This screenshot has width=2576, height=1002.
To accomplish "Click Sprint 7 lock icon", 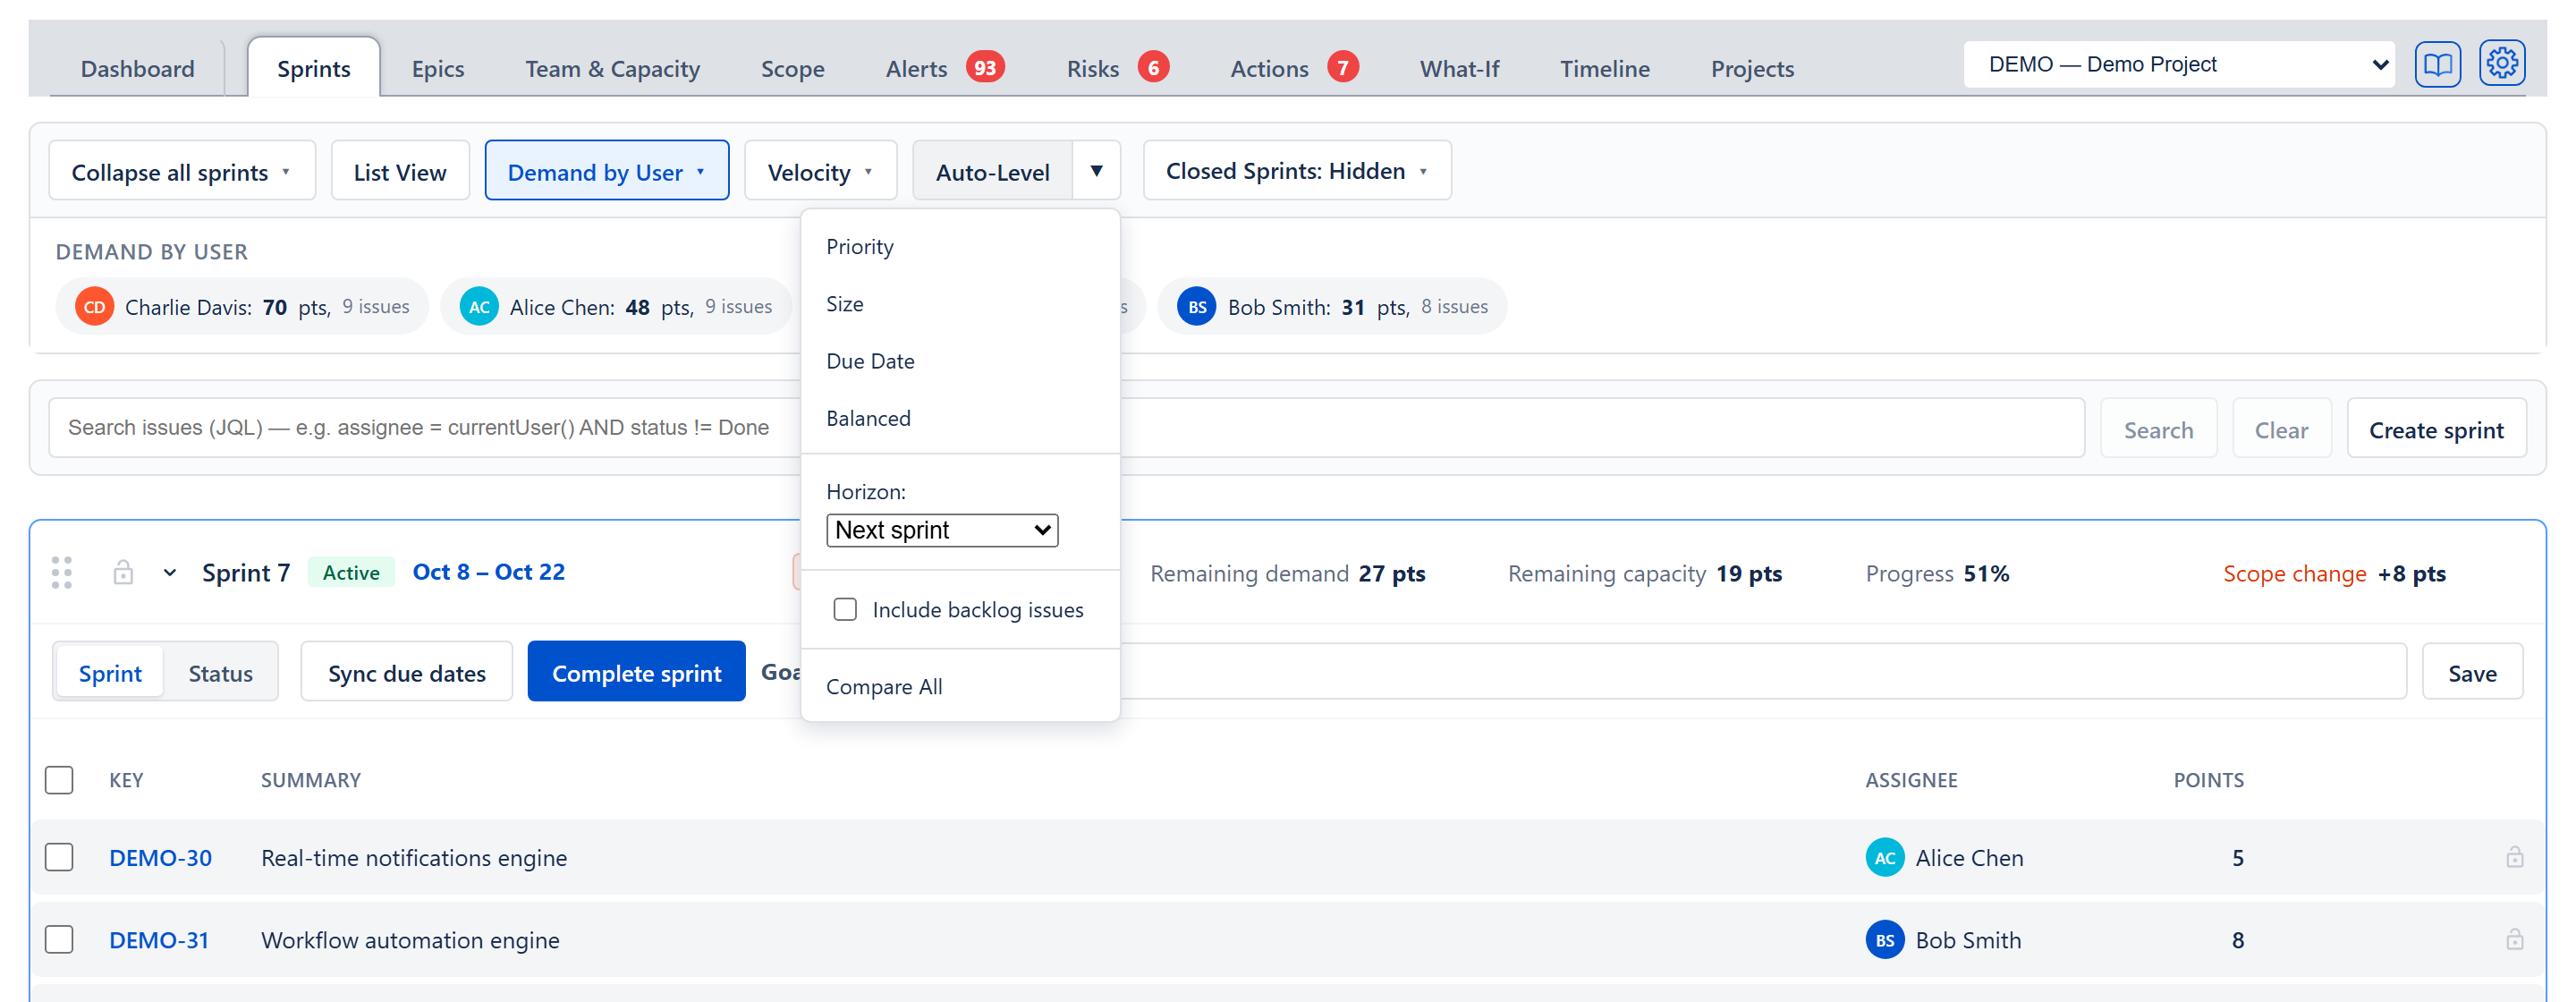I will (123, 573).
